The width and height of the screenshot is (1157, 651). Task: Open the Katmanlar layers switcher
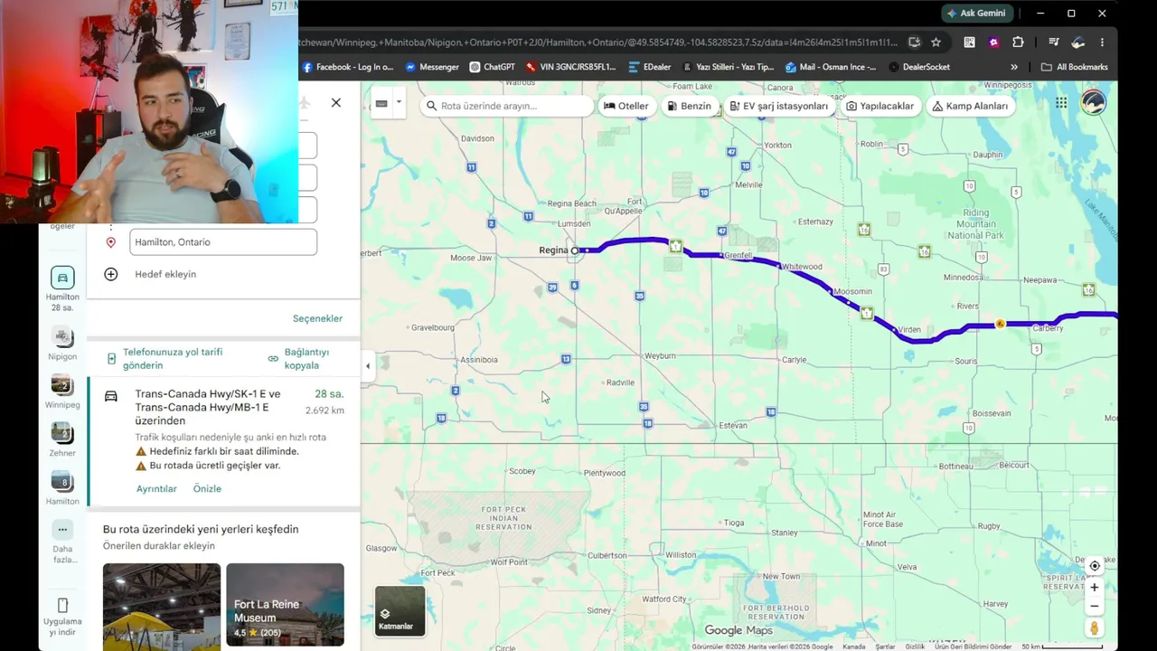click(x=400, y=610)
